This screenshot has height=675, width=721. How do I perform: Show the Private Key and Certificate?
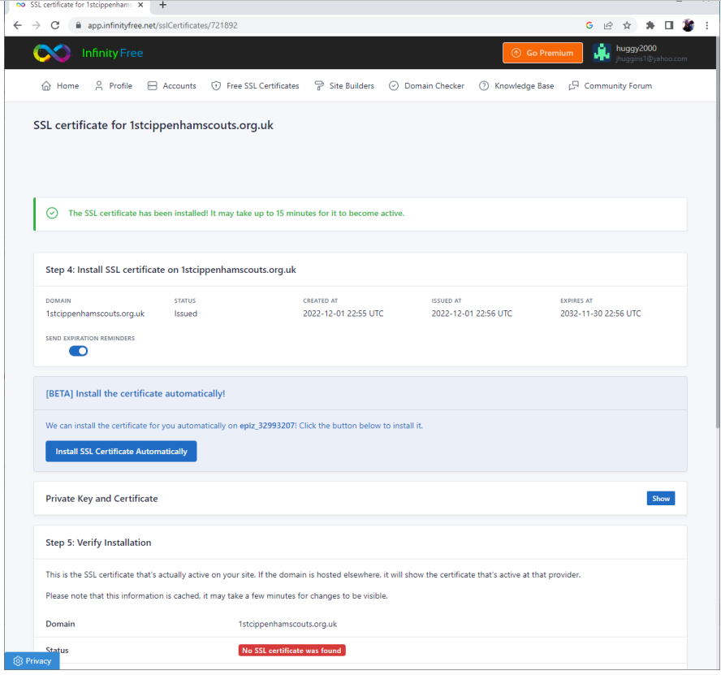(x=660, y=498)
